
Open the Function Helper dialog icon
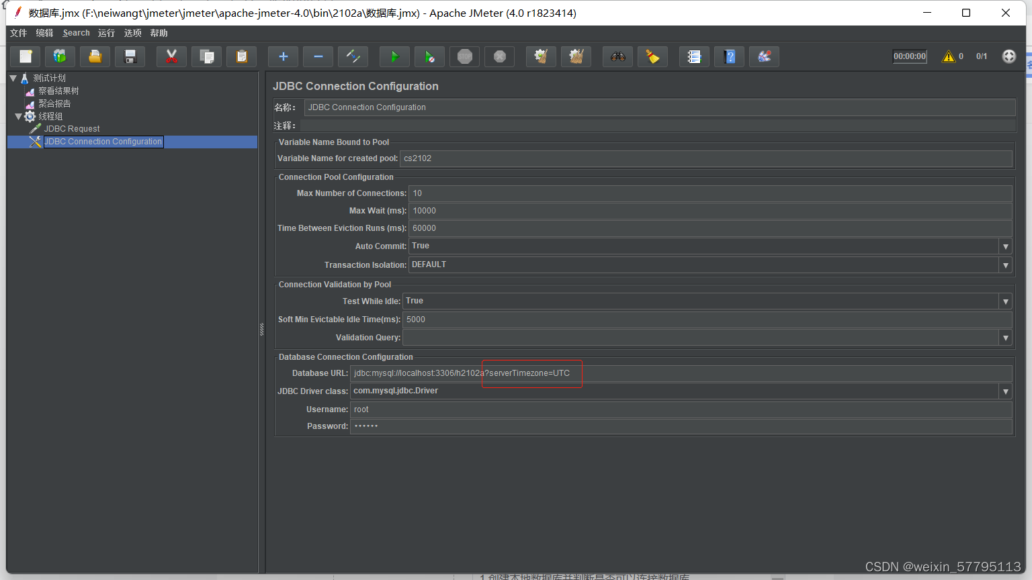click(695, 56)
